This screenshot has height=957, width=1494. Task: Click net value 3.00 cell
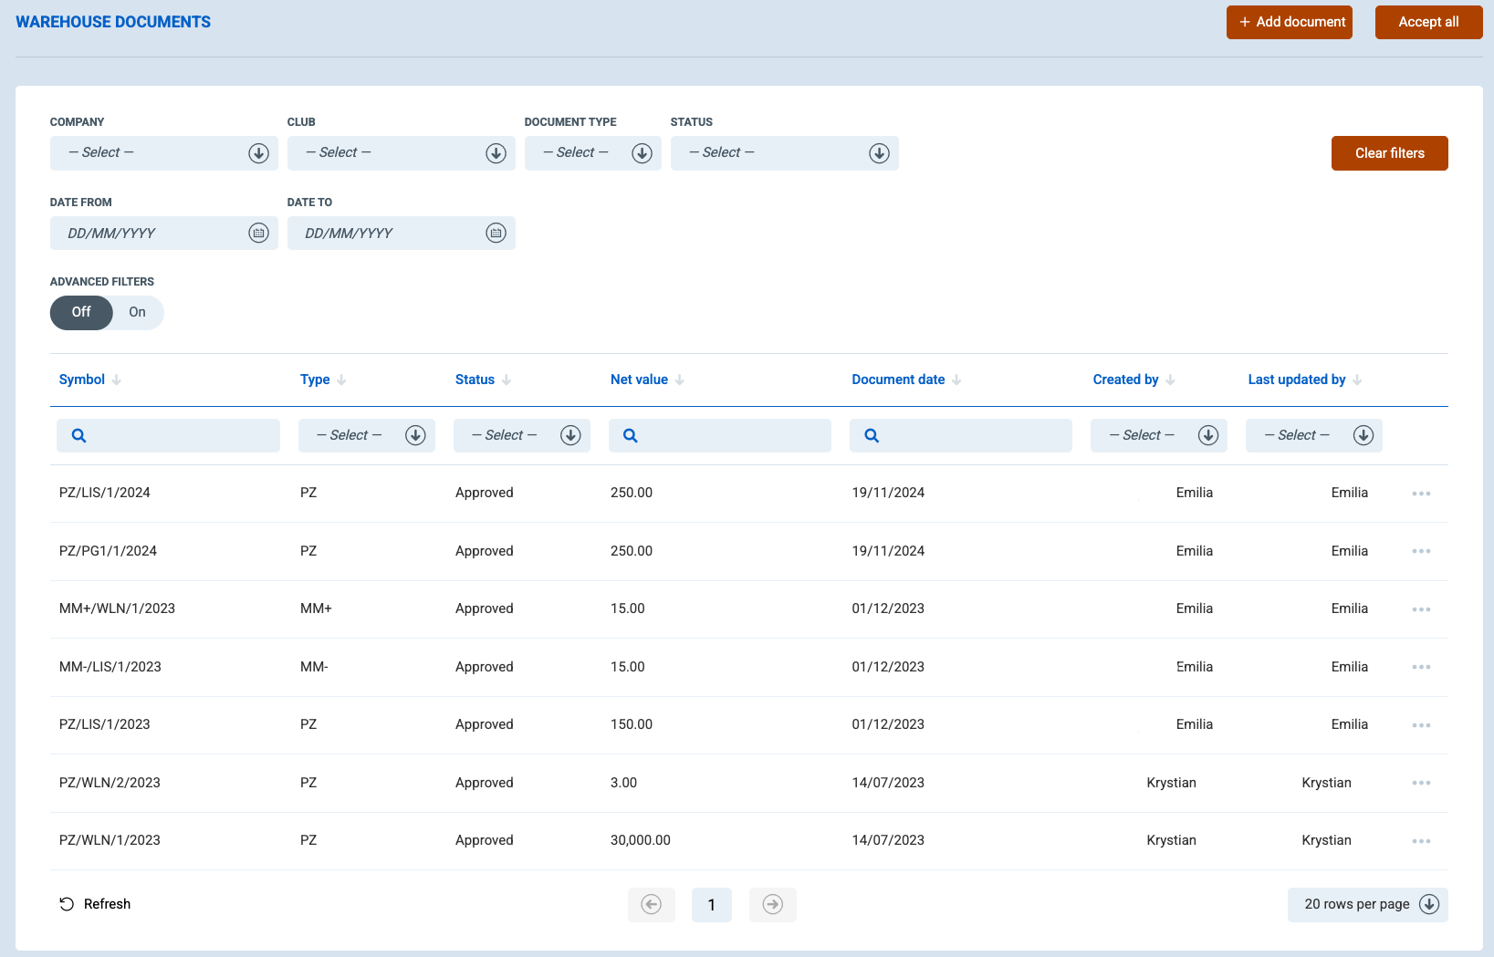click(624, 783)
